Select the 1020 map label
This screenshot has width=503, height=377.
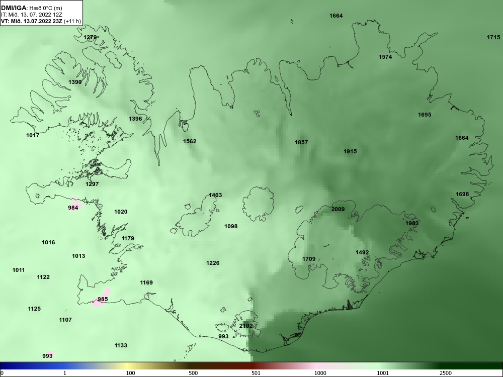[x=121, y=212]
